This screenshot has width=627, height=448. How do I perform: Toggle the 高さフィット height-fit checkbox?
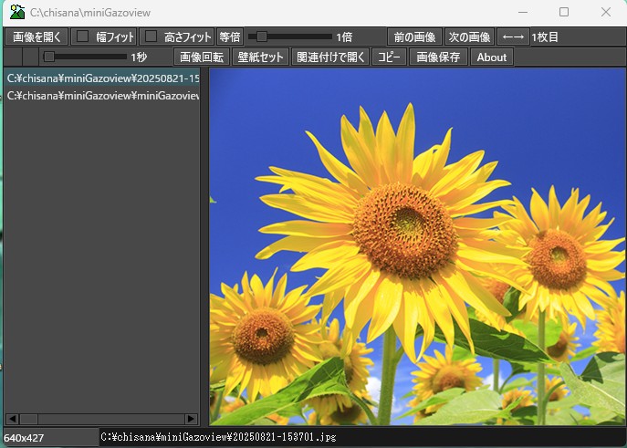pyautogui.click(x=152, y=37)
